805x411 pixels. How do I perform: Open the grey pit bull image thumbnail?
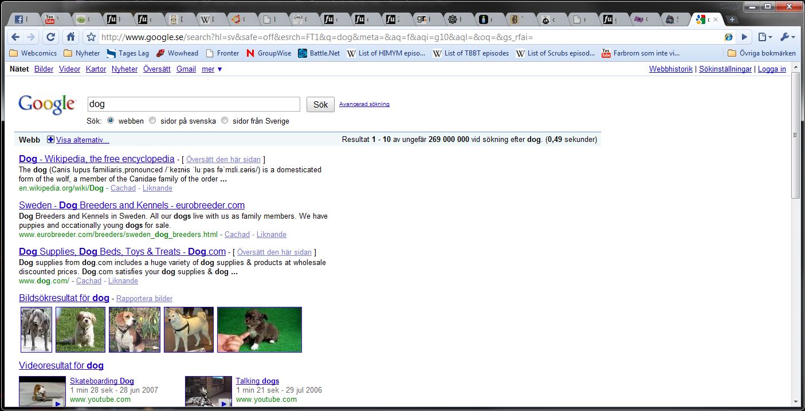pos(36,330)
